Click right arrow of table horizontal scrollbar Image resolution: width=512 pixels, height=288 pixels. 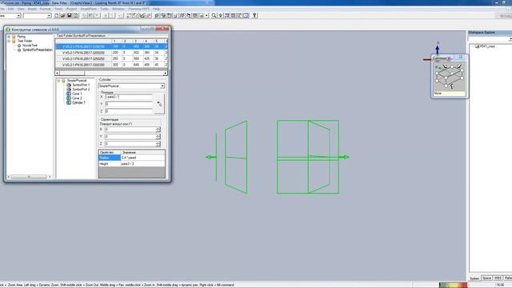click(x=166, y=73)
